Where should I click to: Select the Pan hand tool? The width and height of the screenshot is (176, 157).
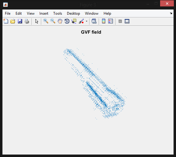coord(60,21)
